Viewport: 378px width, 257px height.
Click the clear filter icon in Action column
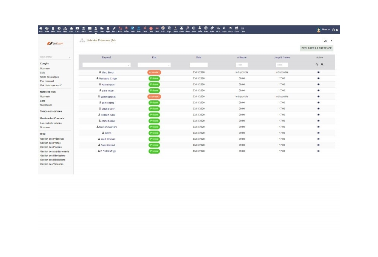[x=322, y=65]
